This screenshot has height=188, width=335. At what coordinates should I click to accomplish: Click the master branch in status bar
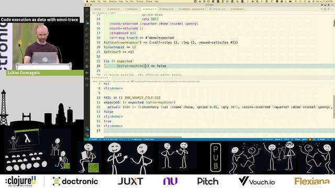coord(94,139)
